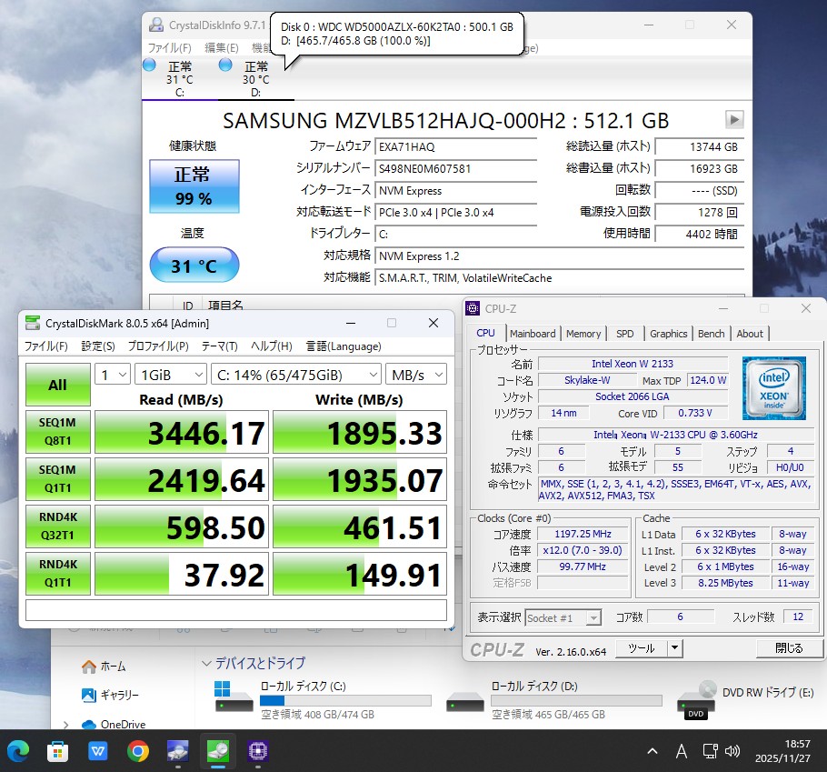Select the CPU tab in CPU-Z
This screenshot has width=827, height=772.
[486, 333]
